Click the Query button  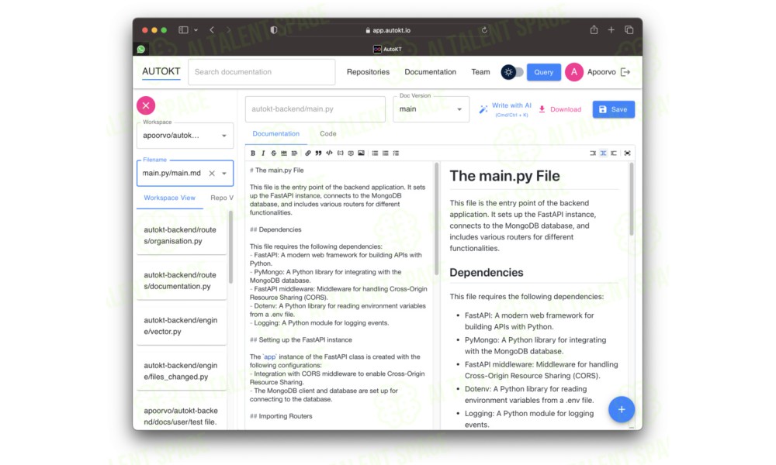(x=544, y=72)
